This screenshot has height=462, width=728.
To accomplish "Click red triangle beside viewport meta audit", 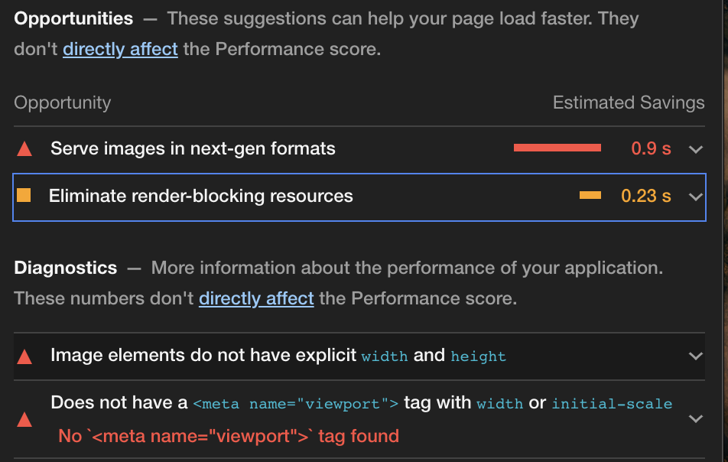I will pos(24,419).
